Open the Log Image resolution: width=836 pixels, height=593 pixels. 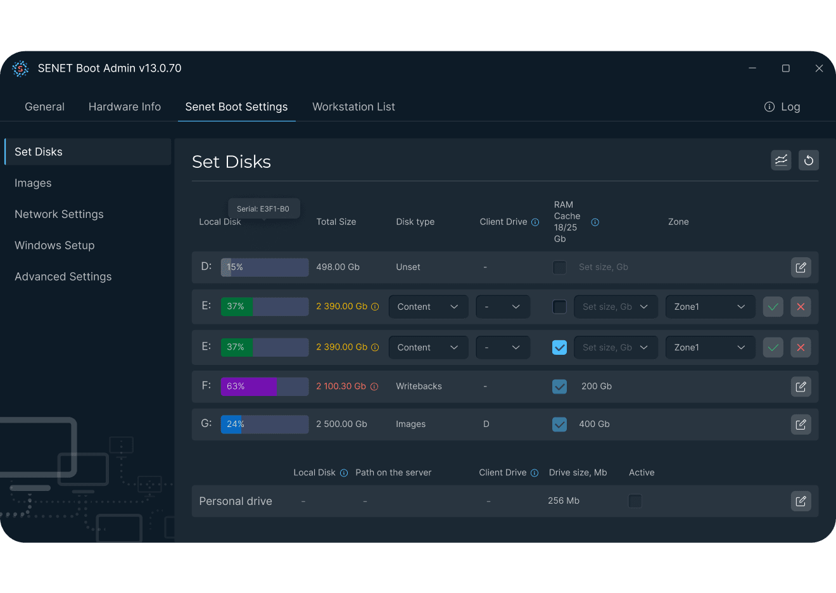pos(782,107)
